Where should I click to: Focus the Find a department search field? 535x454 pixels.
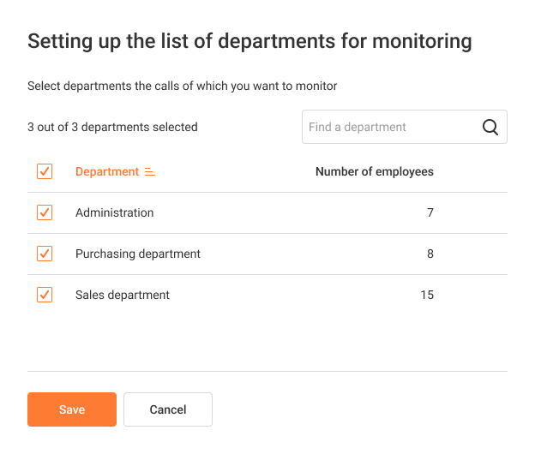coord(405,127)
